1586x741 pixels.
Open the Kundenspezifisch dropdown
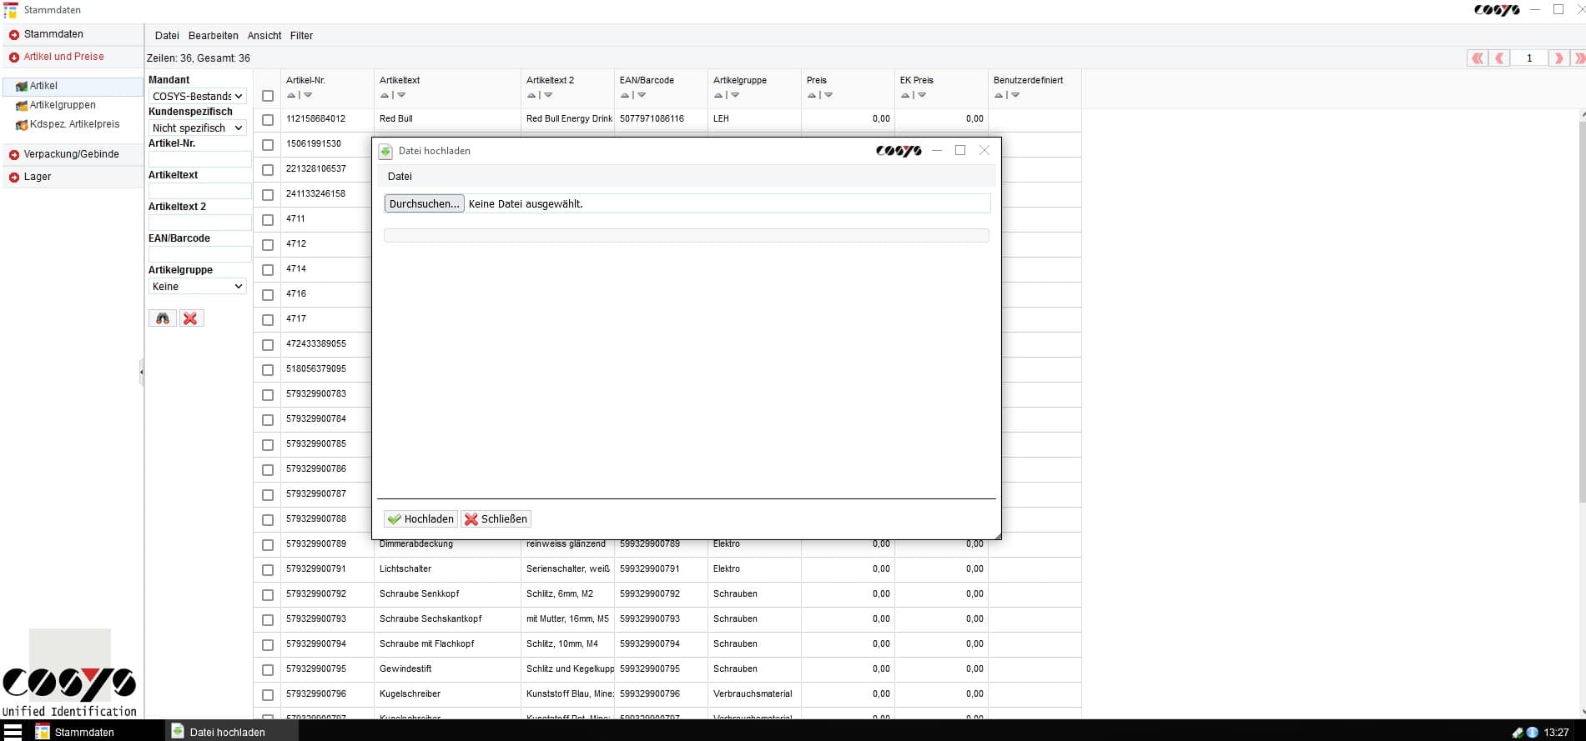(198, 128)
